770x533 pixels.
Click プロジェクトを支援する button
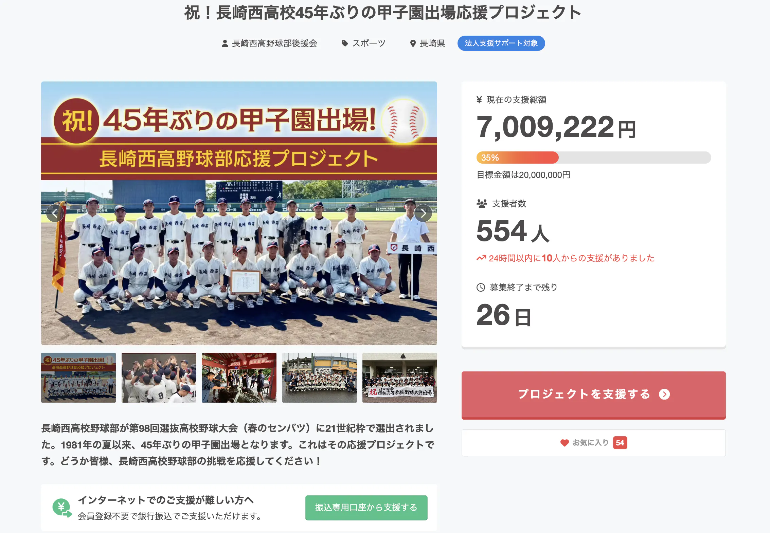[x=593, y=395]
